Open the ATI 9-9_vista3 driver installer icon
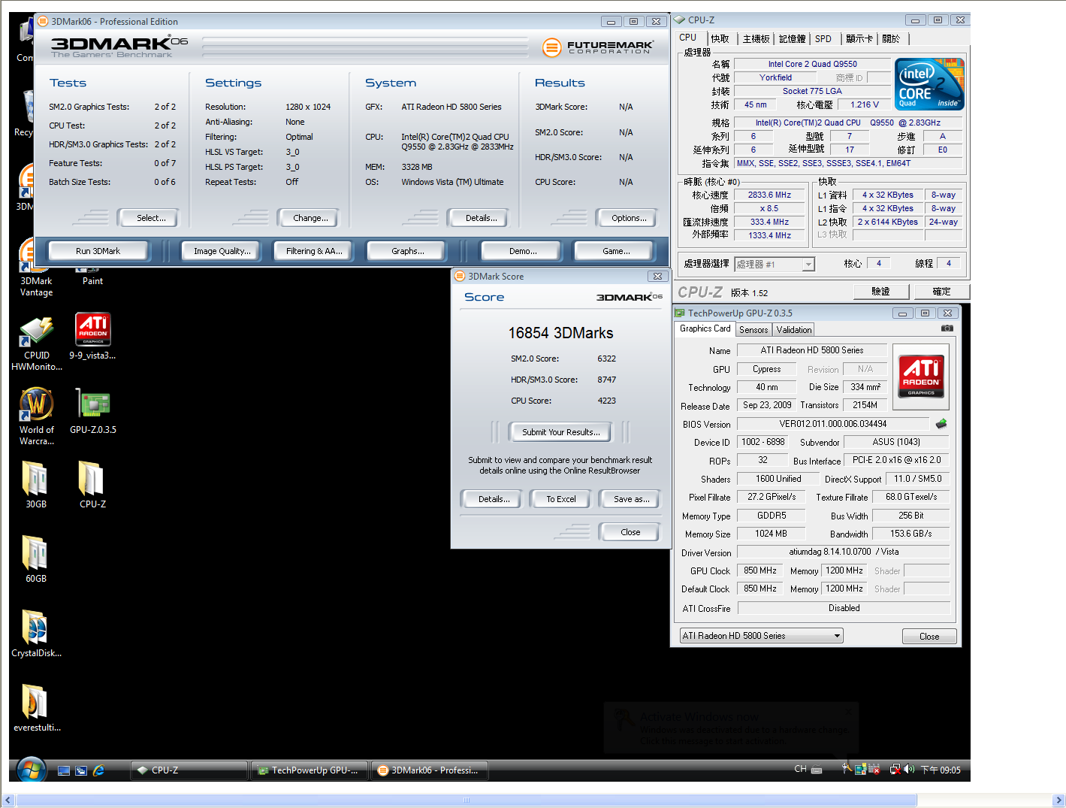 [92, 336]
